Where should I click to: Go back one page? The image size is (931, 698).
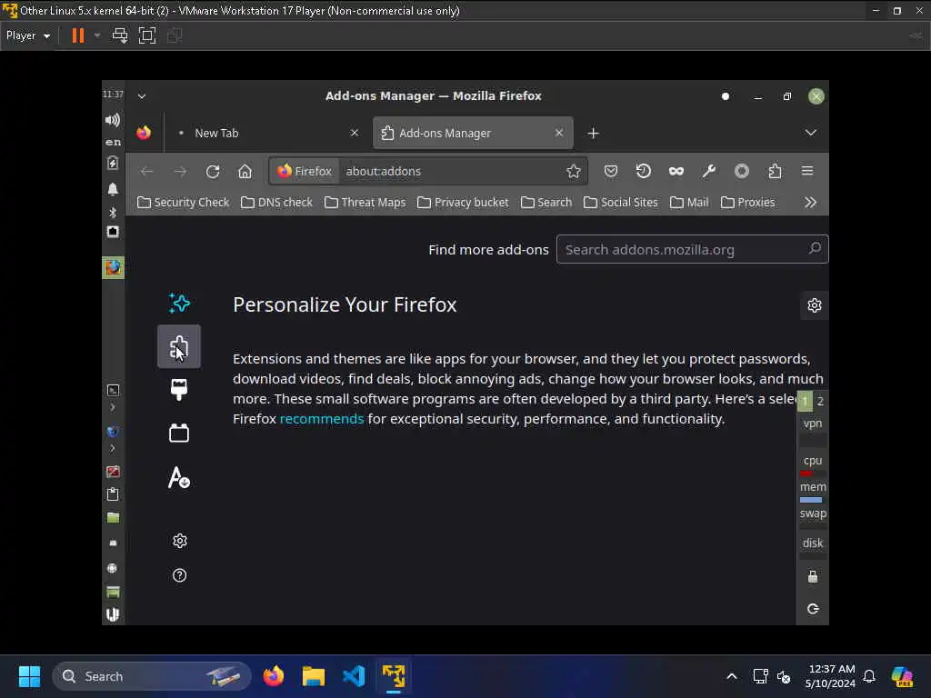146,172
